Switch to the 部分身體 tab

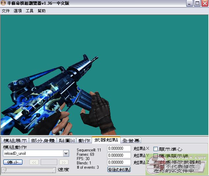(43, 140)
